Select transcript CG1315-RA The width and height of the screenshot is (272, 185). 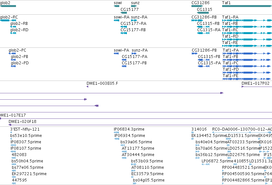pos(203,33)
